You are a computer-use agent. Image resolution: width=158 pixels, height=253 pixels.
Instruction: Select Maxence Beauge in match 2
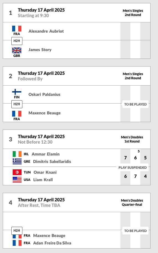[44, 113]
